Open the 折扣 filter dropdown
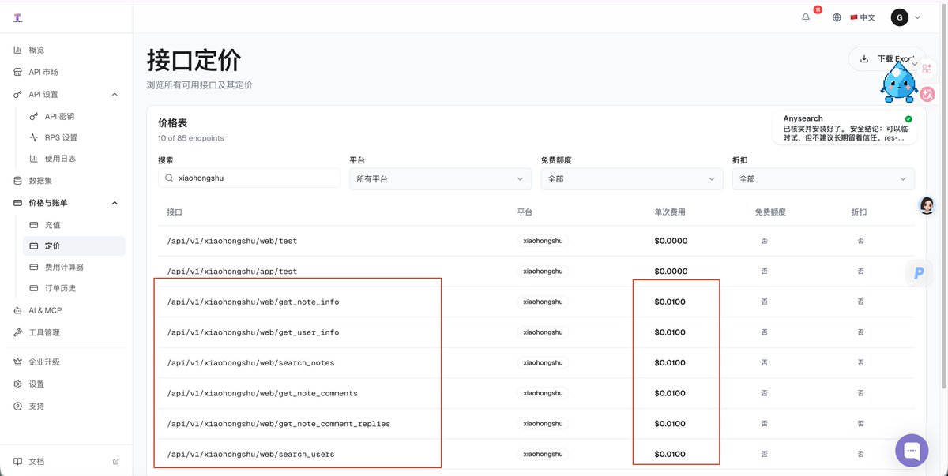The height and width of the screenshot is (476, 948). pyautogui.click(x=823, y=178)
